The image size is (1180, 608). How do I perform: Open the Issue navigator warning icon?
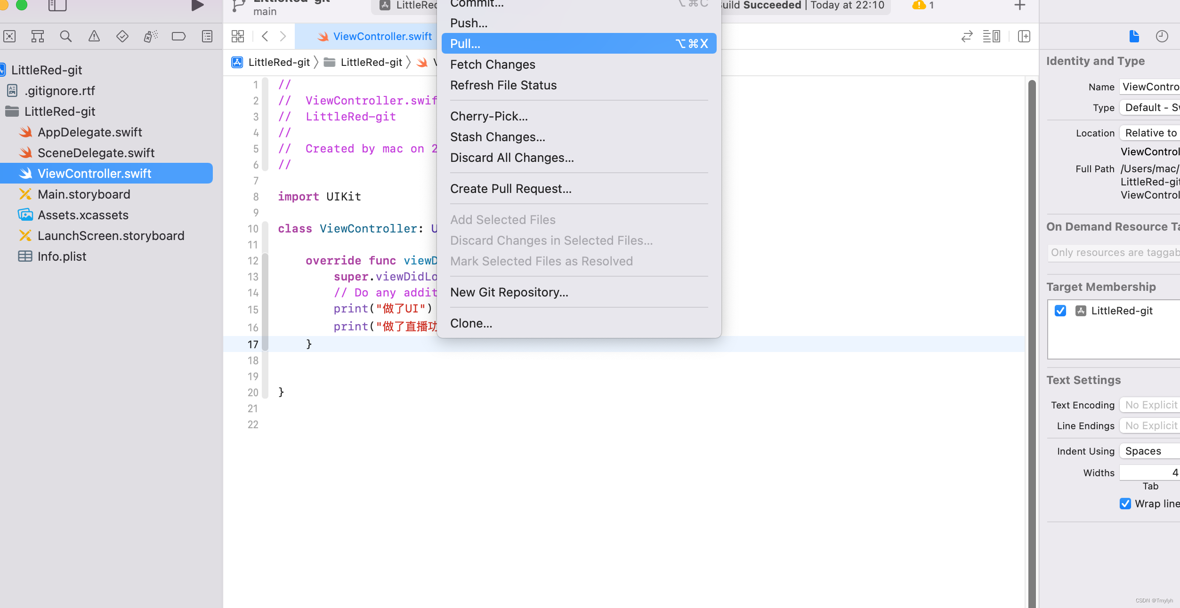coord(94,36)
